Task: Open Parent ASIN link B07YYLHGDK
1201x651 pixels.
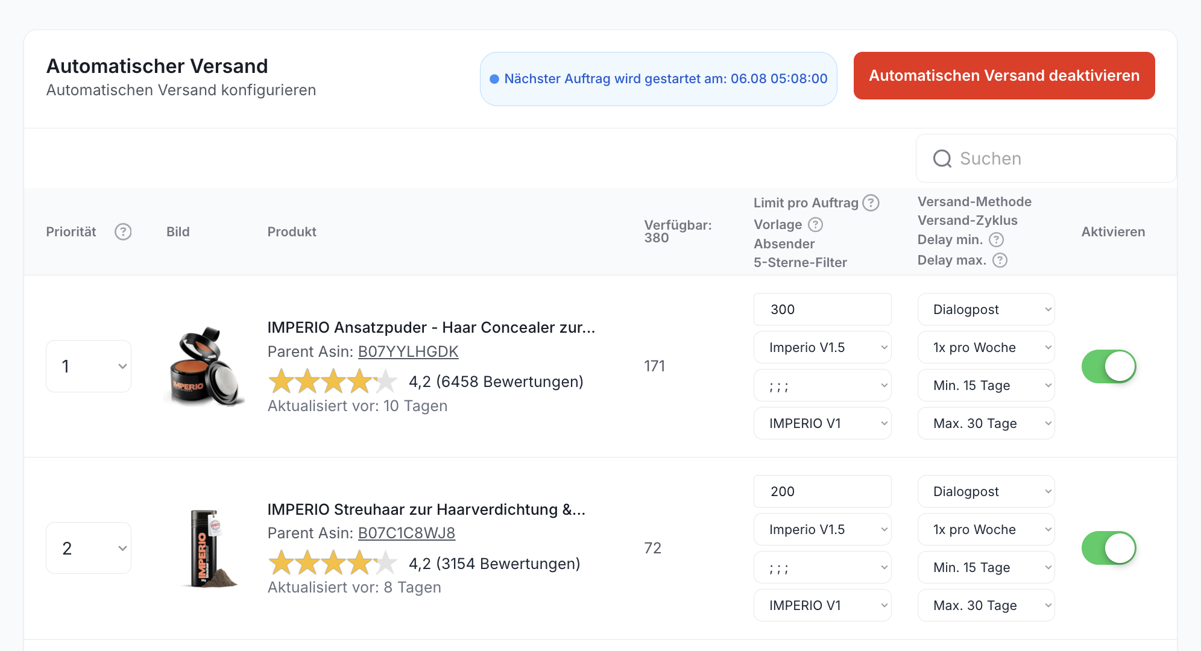Action: (x=408, y=351)
